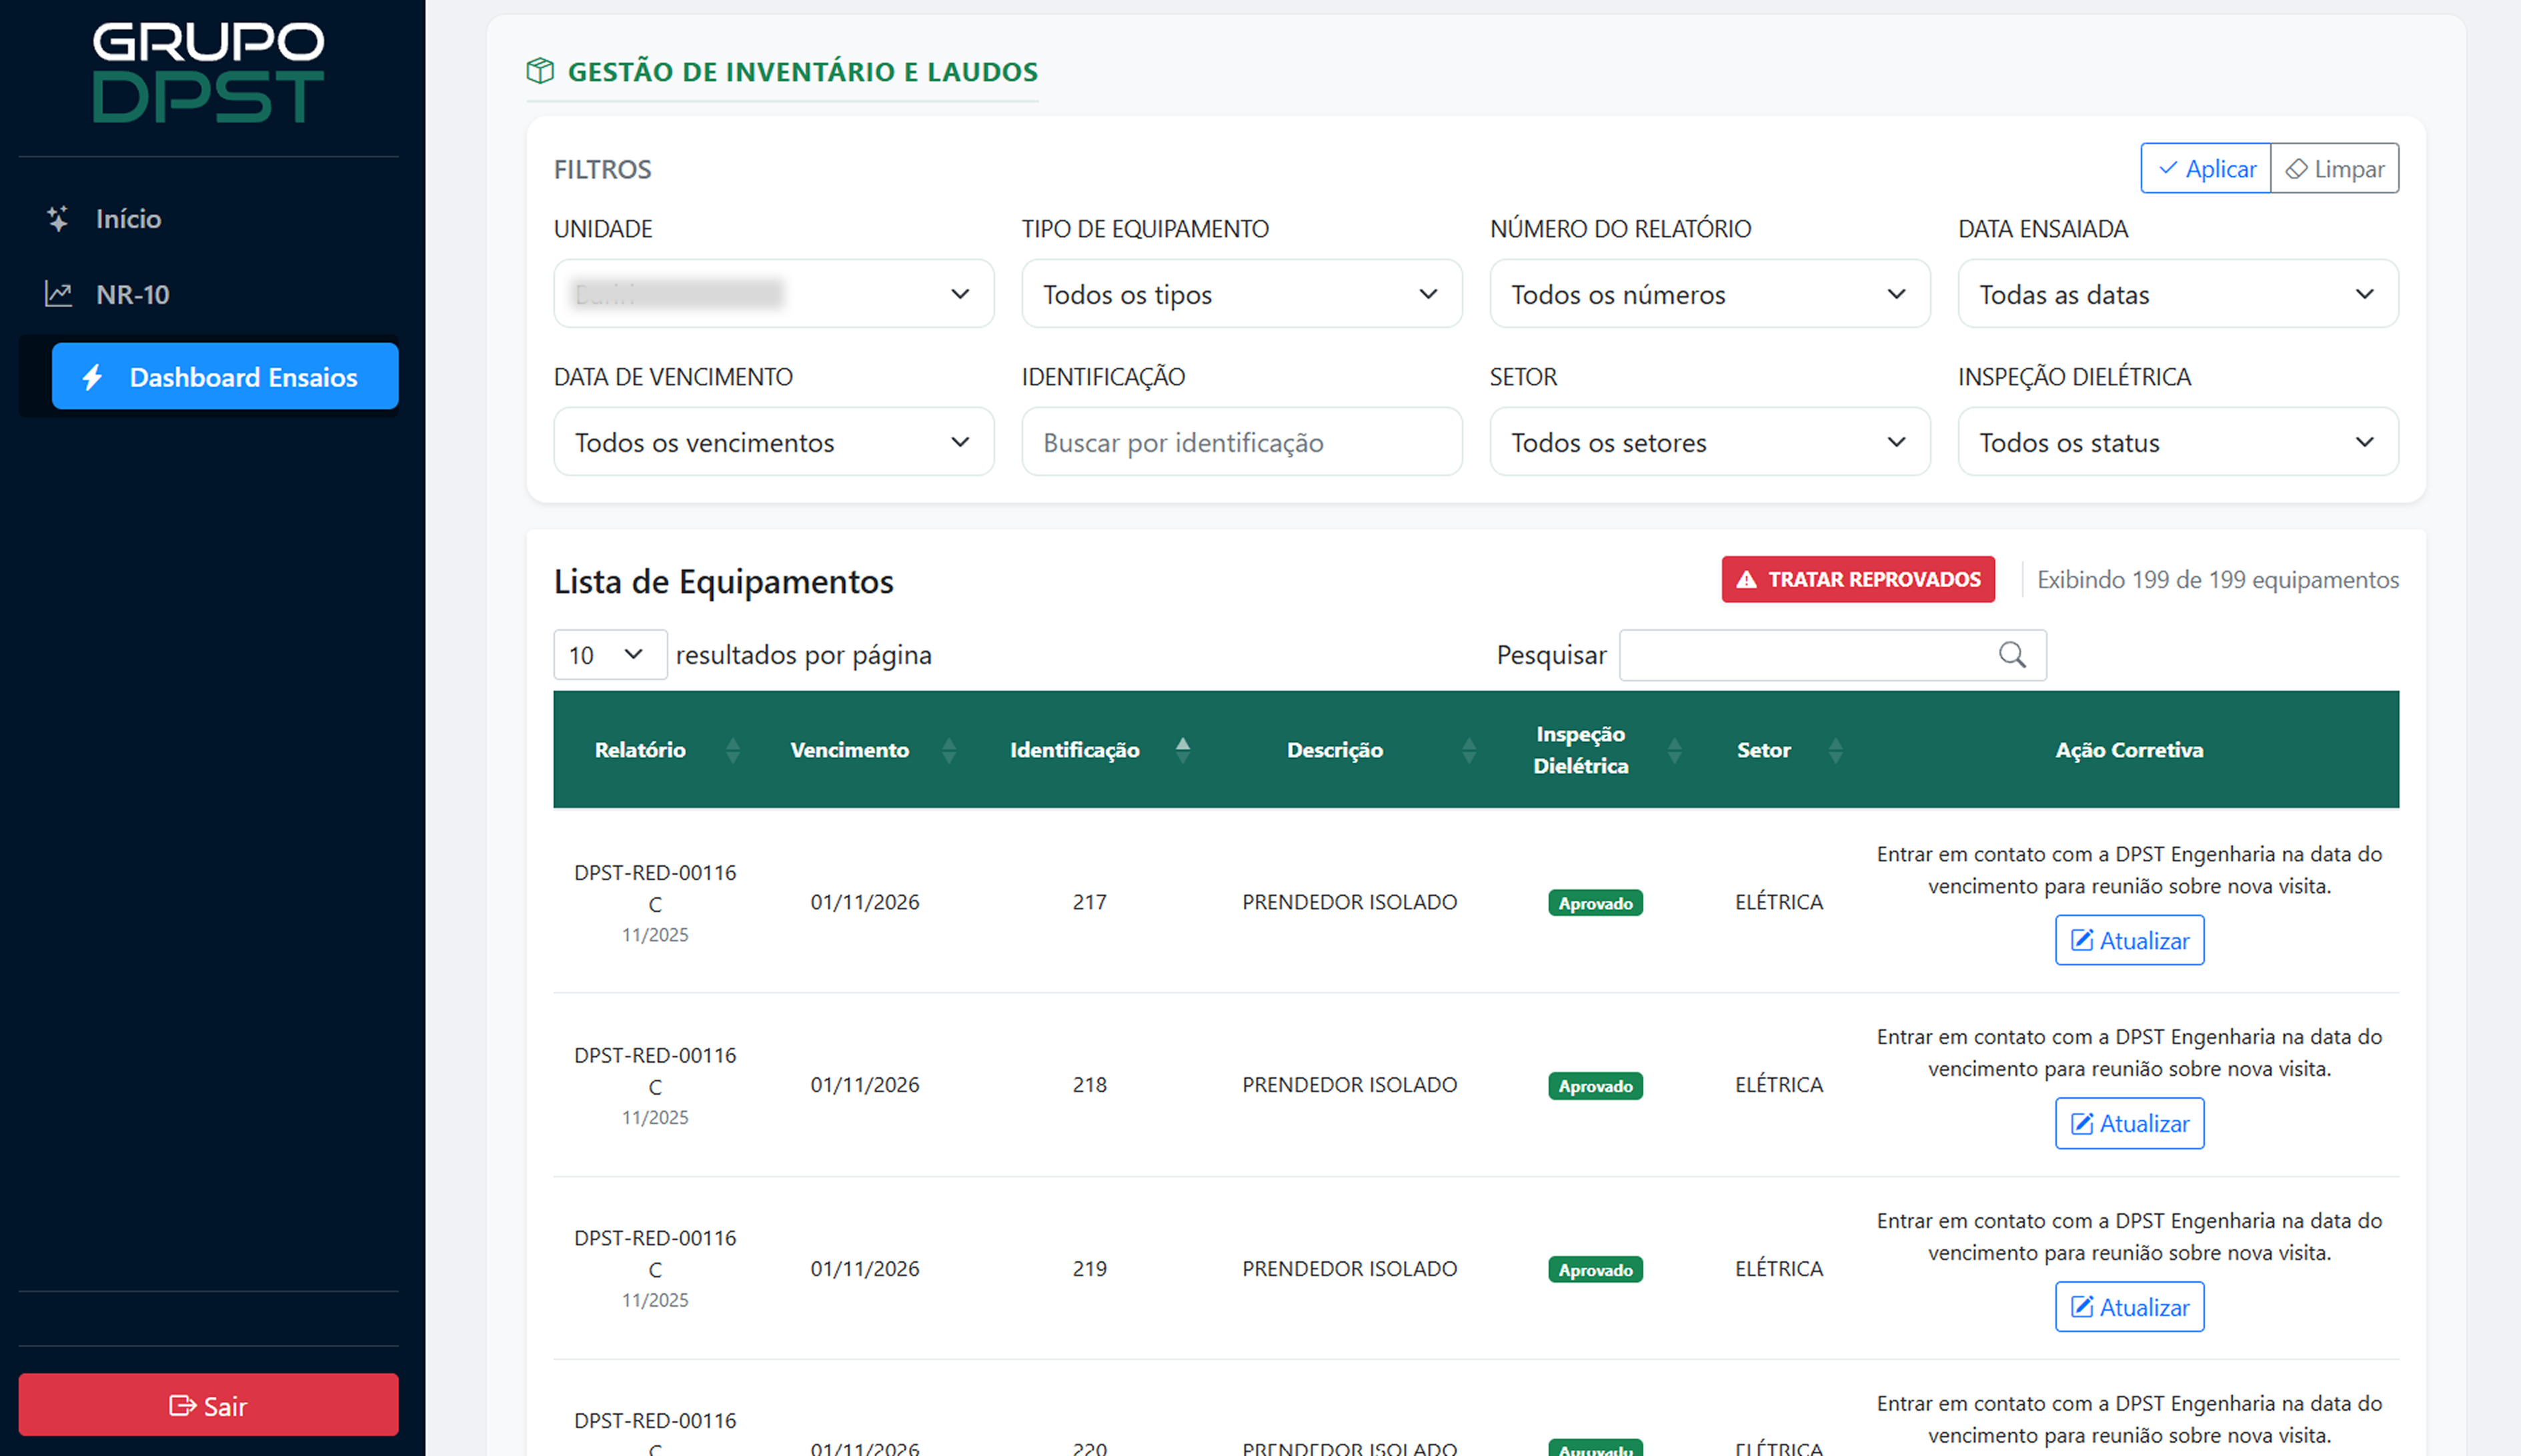Expand the Número do Relatório dropdown
This screenshot has height=1456, width=2521.
(1710, 294)
